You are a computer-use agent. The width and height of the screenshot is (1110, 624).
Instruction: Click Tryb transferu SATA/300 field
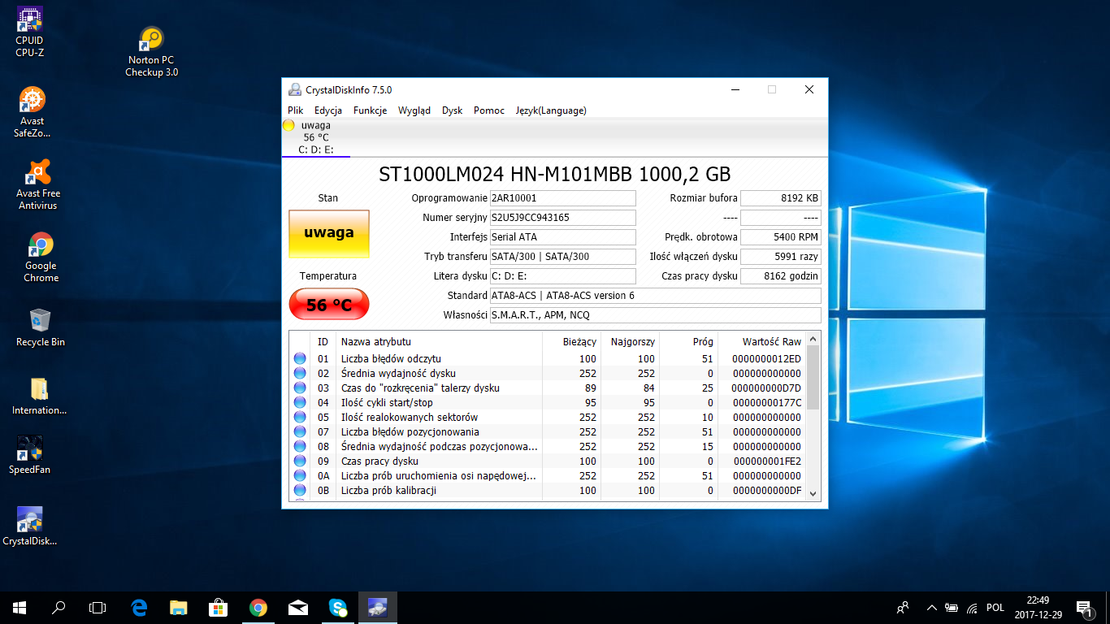(562, 257)
